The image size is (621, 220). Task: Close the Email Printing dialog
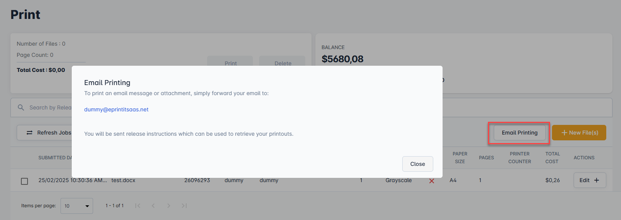pyautogui.click(x=417, y=164)
